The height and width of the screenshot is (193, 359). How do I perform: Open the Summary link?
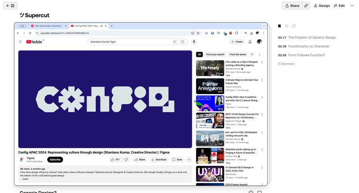(x=286, y=64)
